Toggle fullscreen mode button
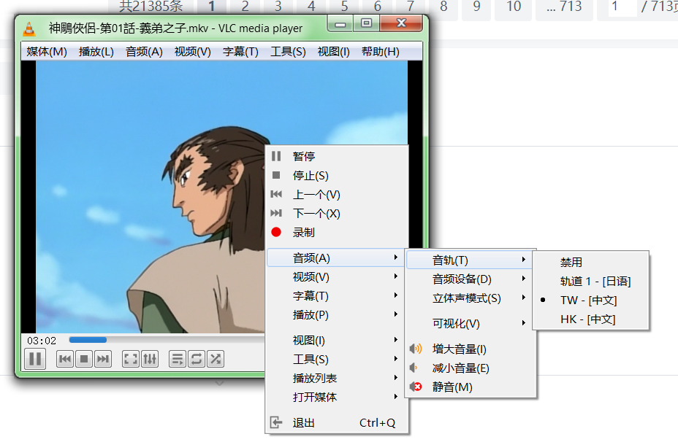 coord(131,359)
